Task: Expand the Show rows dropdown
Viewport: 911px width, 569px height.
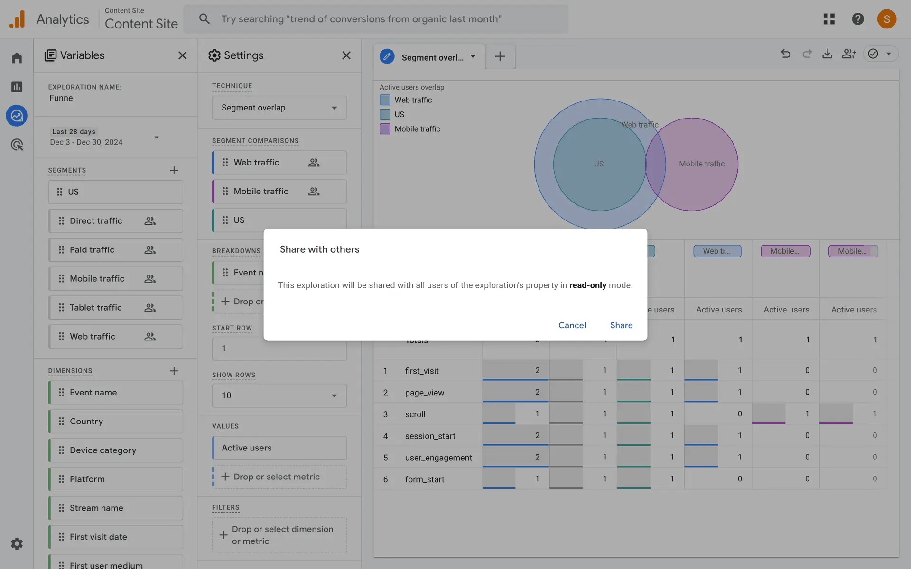Action: pyautogui.click(x=279, y=395)
